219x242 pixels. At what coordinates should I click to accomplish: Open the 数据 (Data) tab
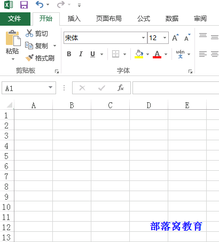pyautogui.click(x=172, y=19)
